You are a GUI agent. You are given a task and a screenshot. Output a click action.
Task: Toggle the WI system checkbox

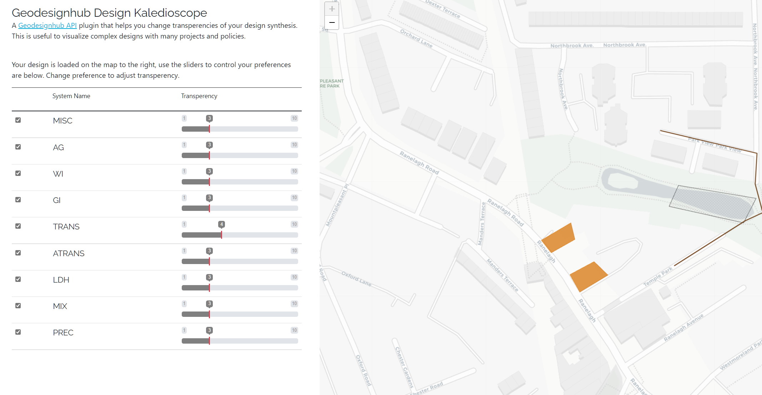(18, 173)
